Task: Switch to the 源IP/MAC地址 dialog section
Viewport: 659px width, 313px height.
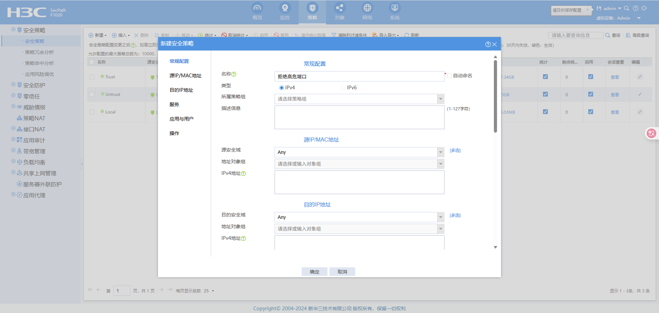Action: click(185, 76)
